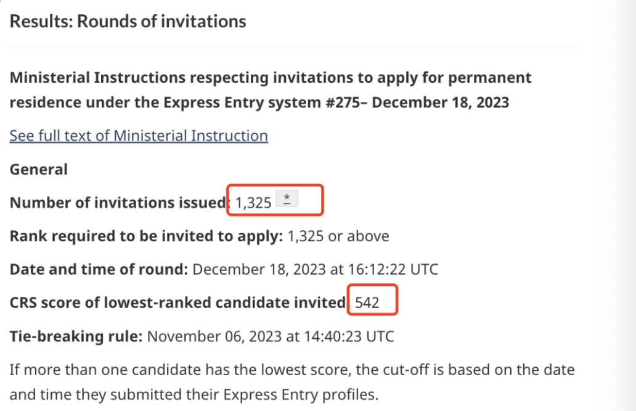Select the 1,325 or above rank value

[338, 236]
